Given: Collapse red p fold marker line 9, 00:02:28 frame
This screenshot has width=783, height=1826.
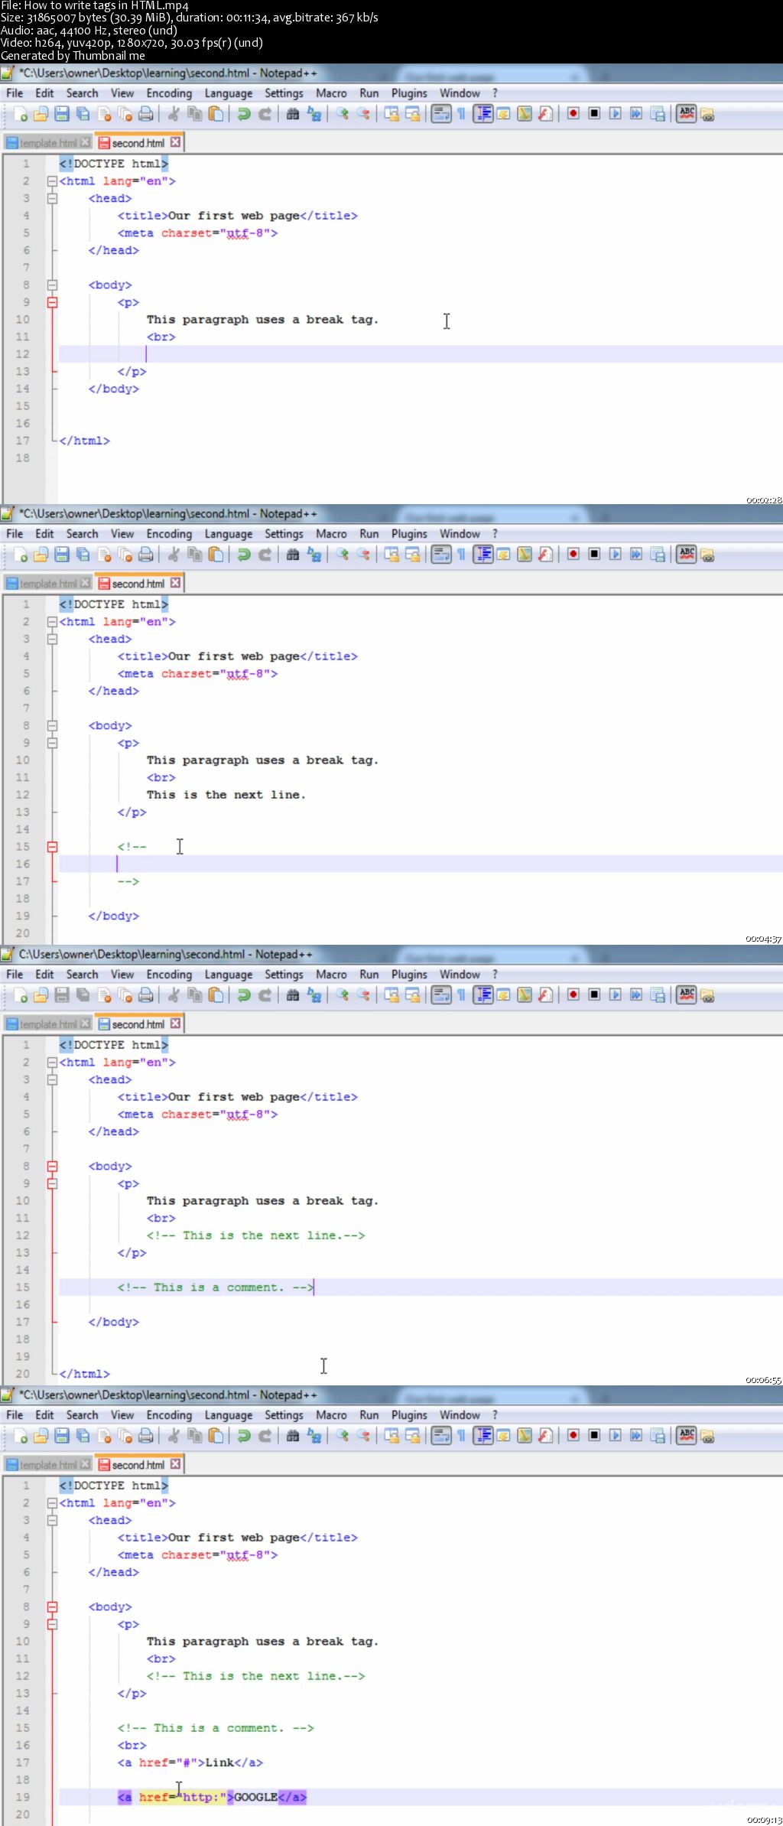Looking at the screenshot, I should pyautogui.click(x=52, y=302).
